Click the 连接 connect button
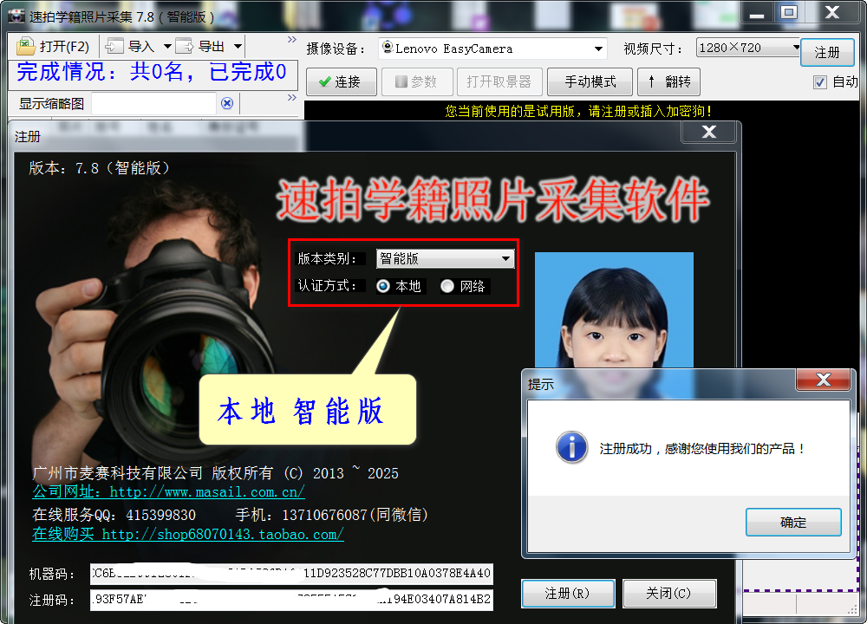The image size is (867, 624). pyautogui.click(x=341, y=81)
